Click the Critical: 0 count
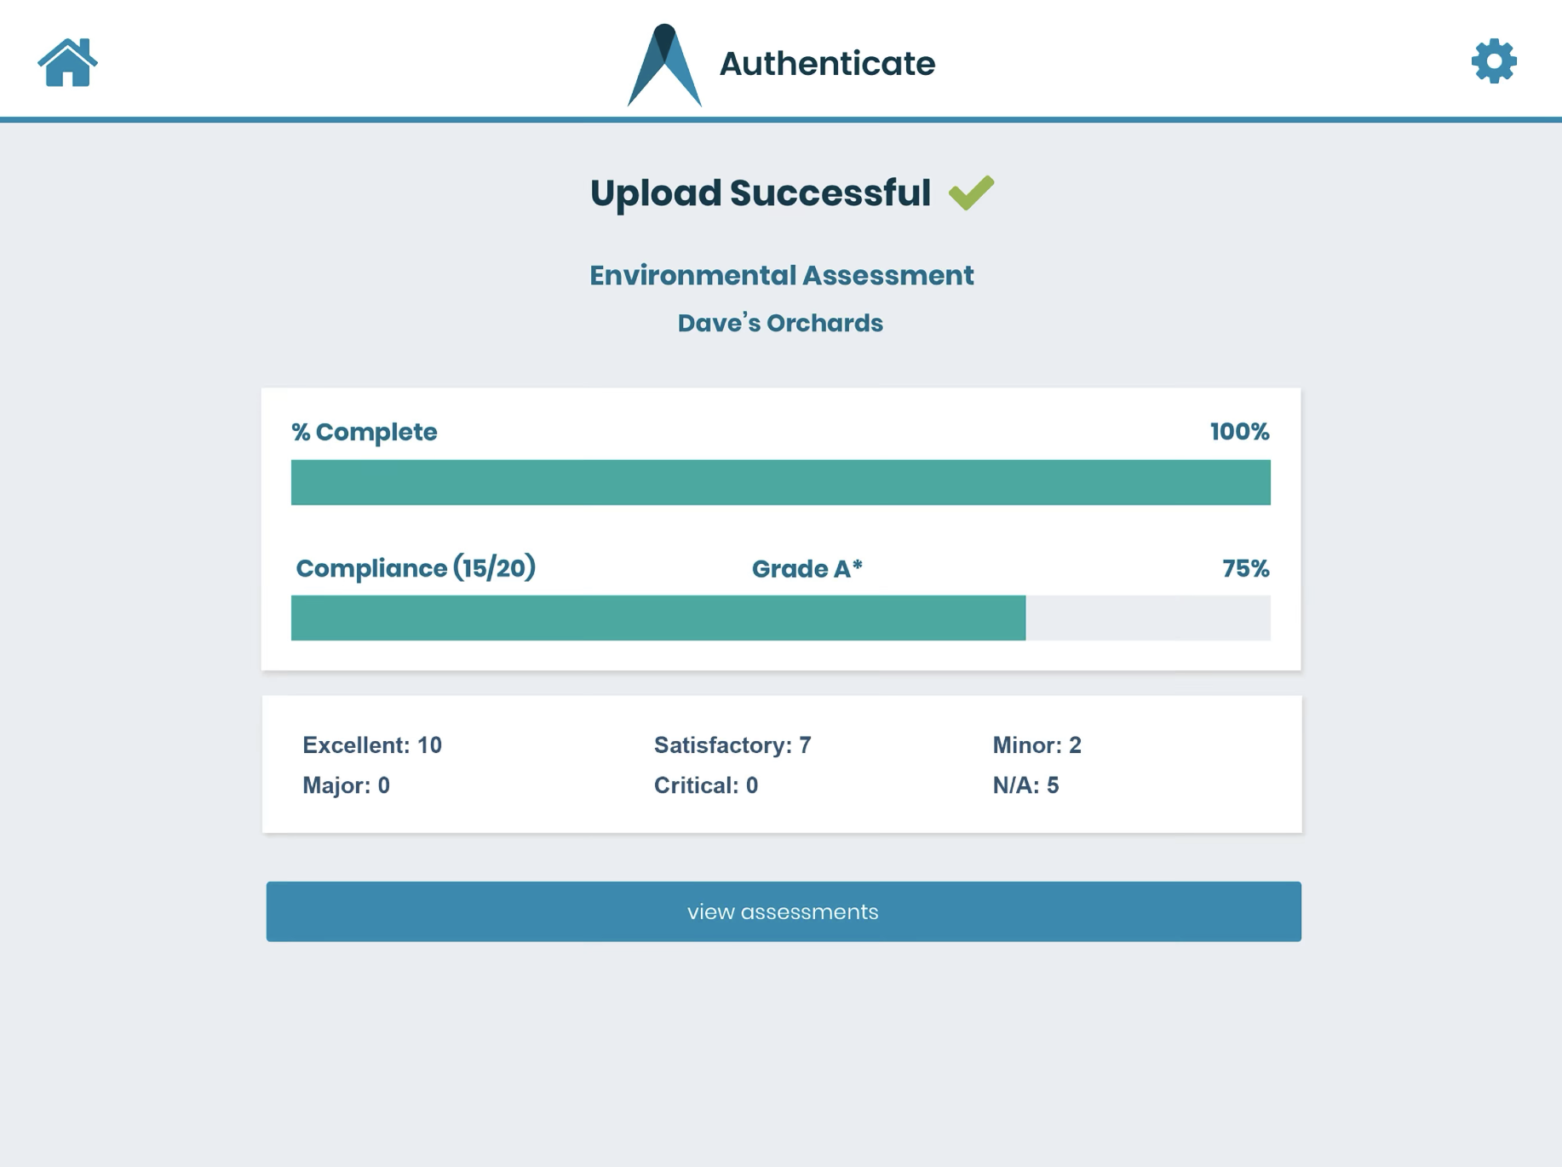 pos(705,785)
